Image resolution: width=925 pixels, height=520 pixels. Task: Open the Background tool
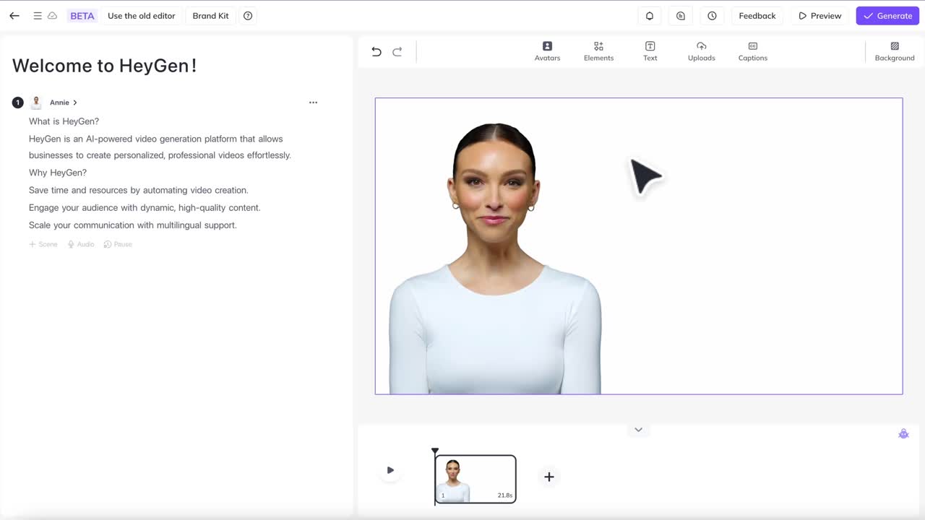point(895,51)
